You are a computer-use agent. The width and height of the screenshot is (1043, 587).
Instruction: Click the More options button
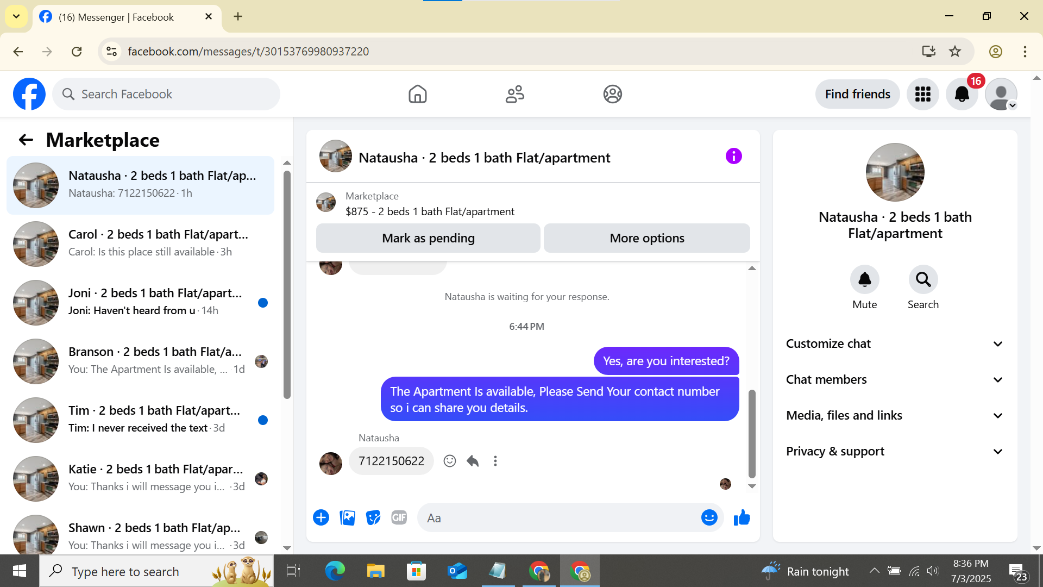[x=646, y=238]
